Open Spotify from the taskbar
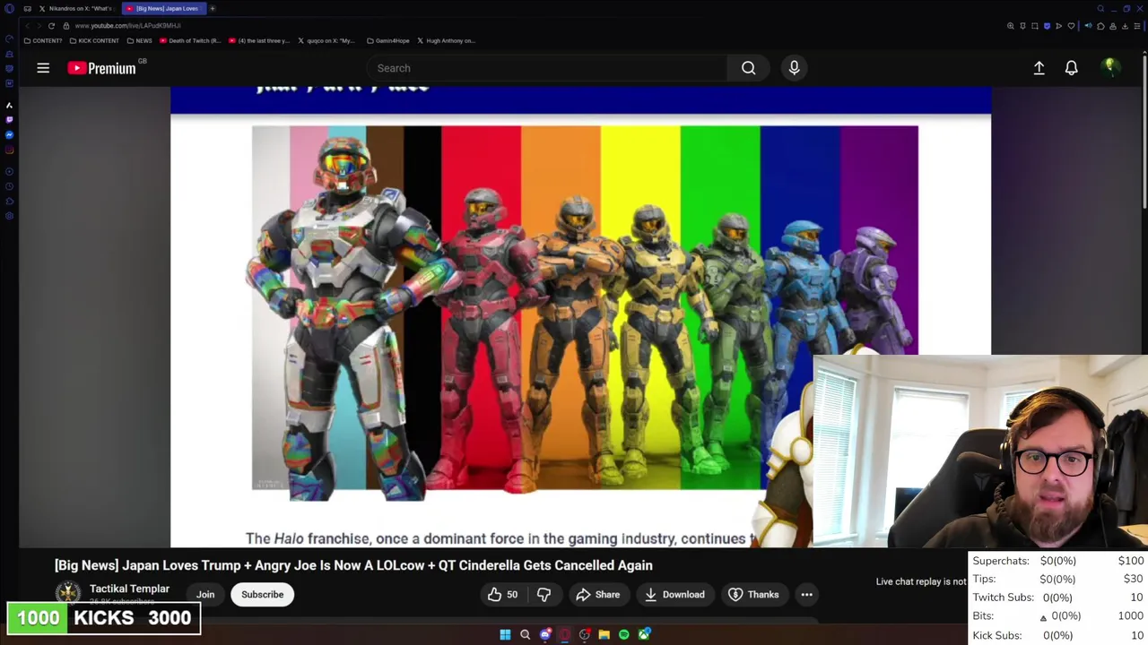This screenshot has width=1148, height=645. point(623,634)
